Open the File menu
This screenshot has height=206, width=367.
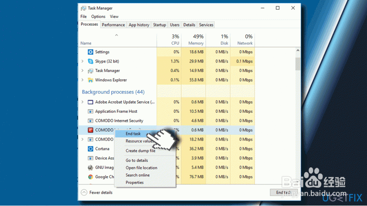(x=84, y=16)
